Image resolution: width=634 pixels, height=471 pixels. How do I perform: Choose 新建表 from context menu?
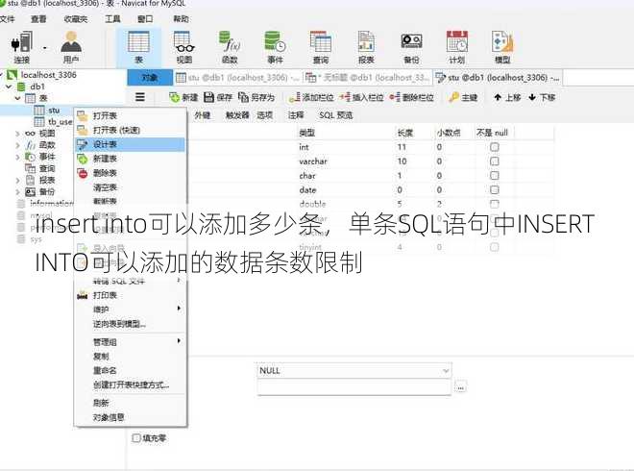click(131, 159)
